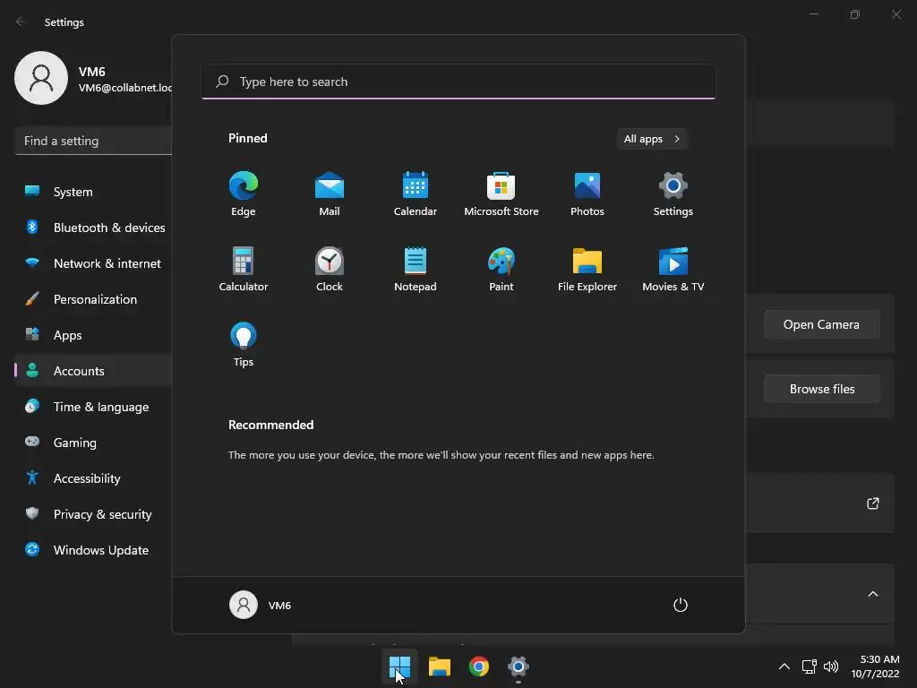Focus the Type here to search box
Image resolution: width=917 pixels, height=688 pixels.
click(x=458, y=82)
